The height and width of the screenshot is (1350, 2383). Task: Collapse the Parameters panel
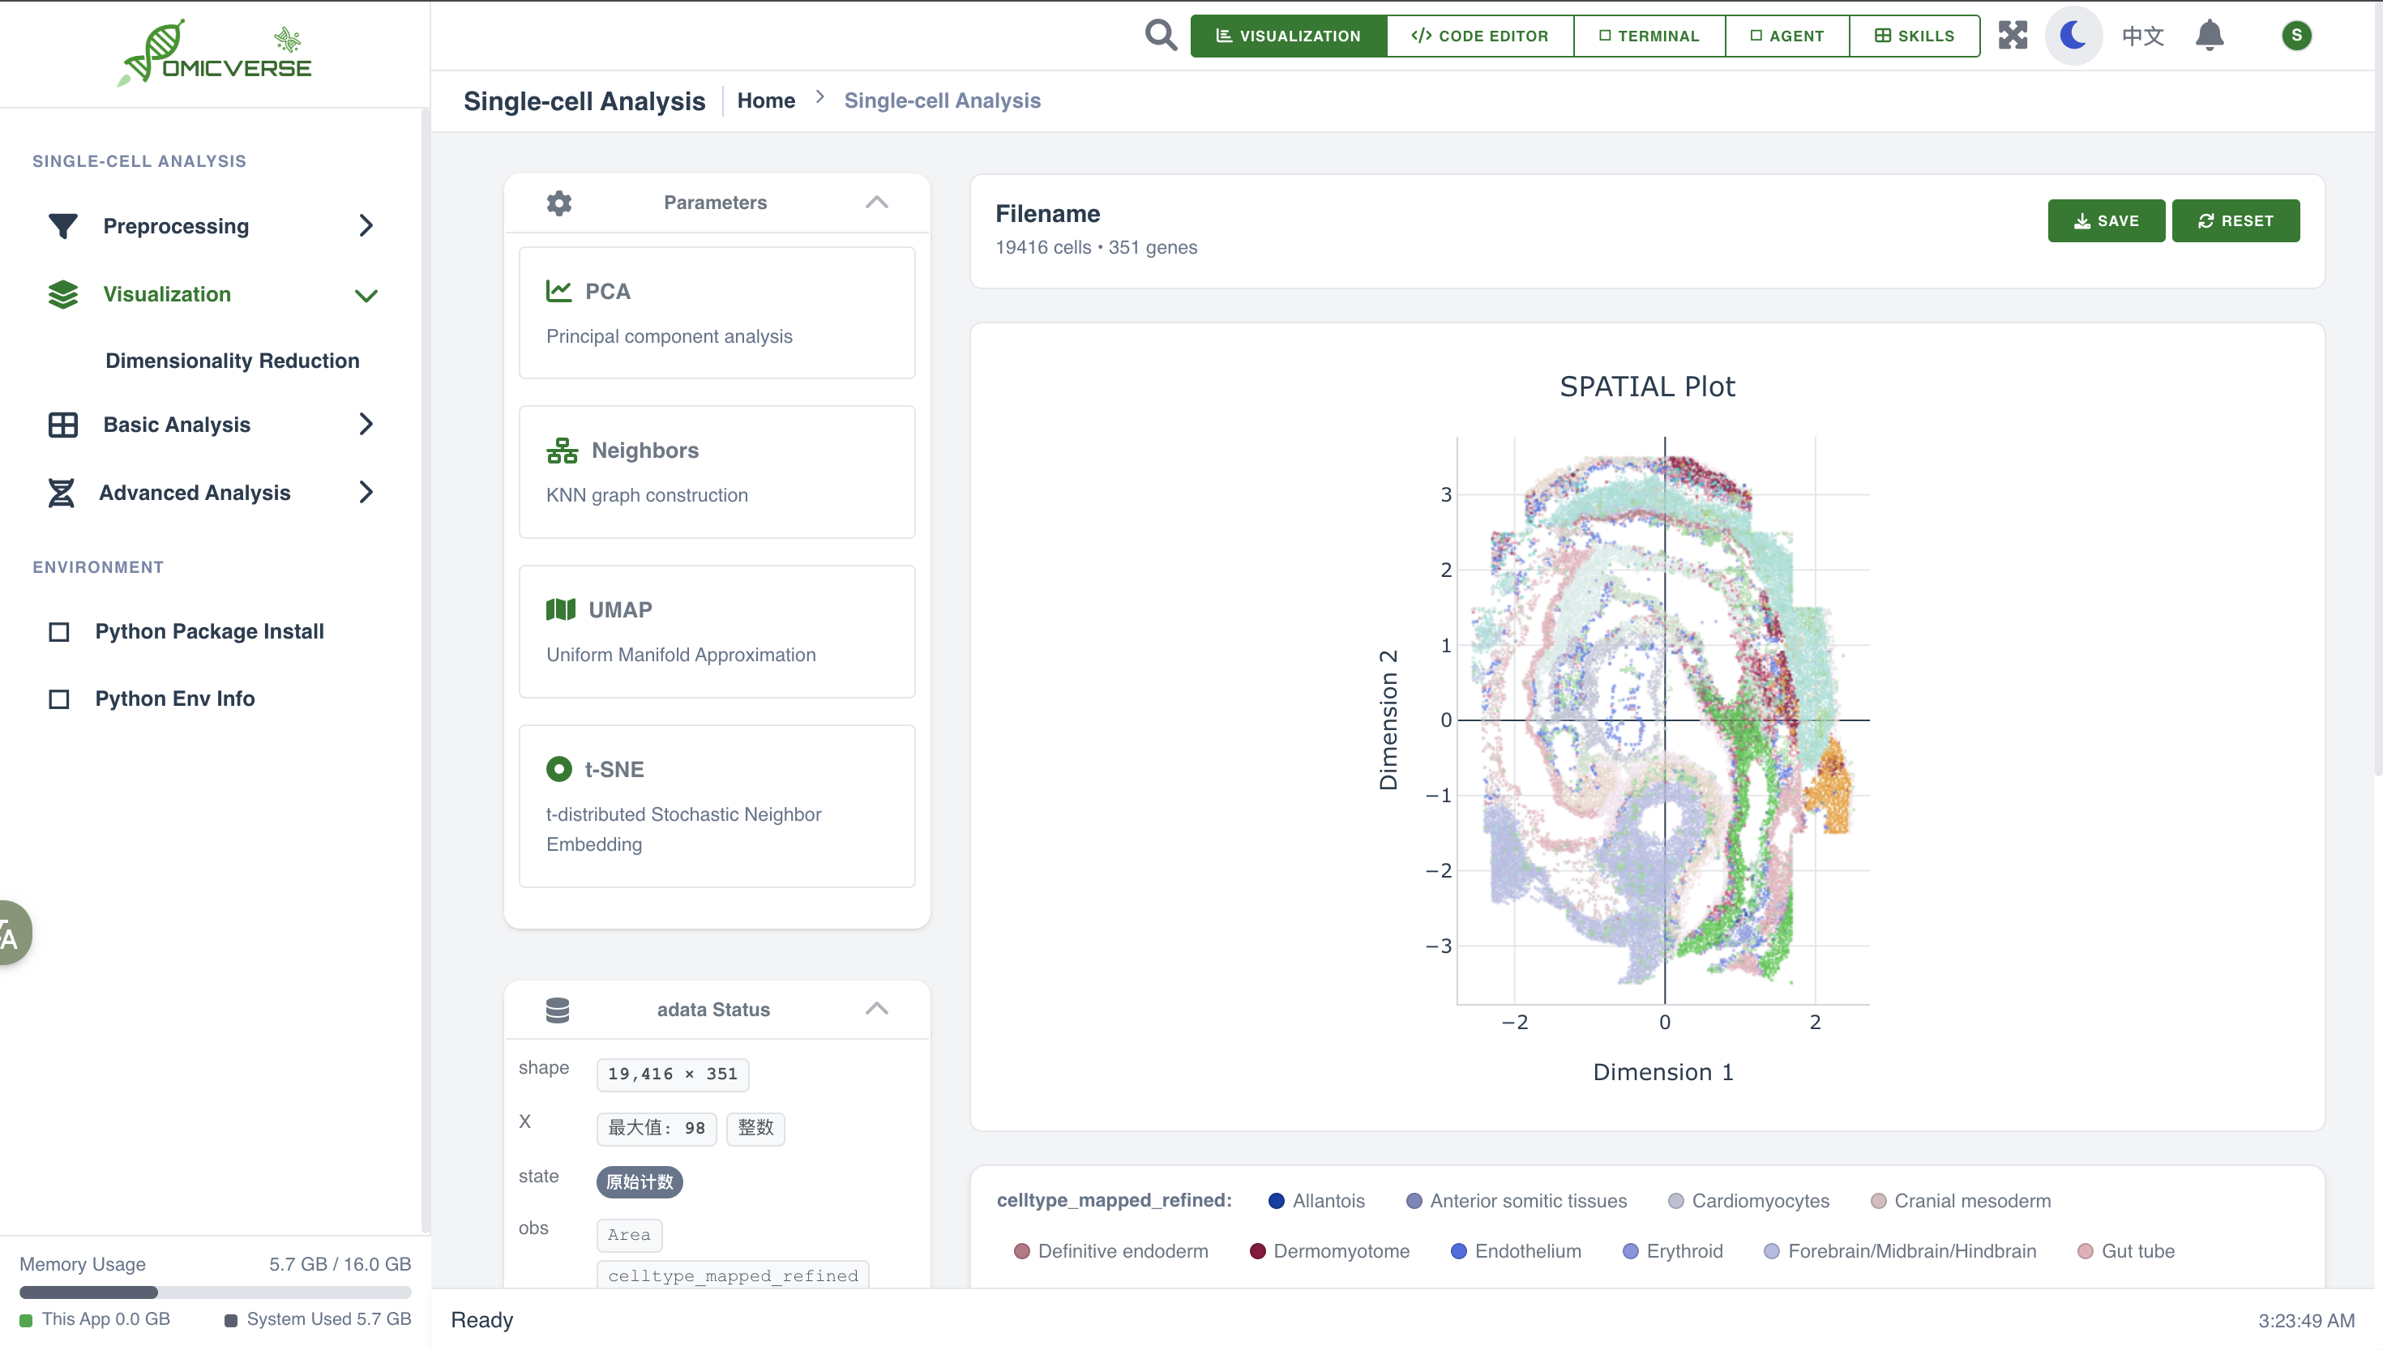point(876,202)
